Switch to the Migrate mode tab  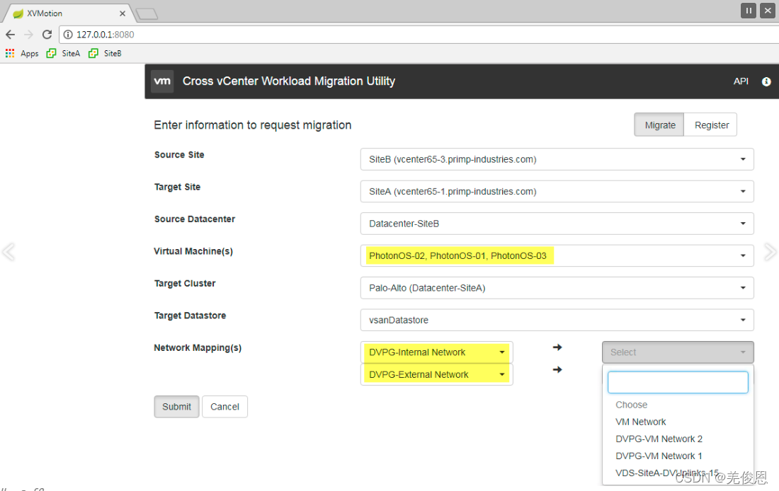(x=659, y=125)
